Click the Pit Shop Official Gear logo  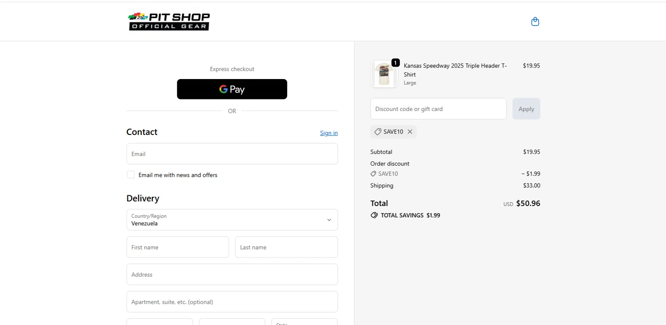[169, 21]
